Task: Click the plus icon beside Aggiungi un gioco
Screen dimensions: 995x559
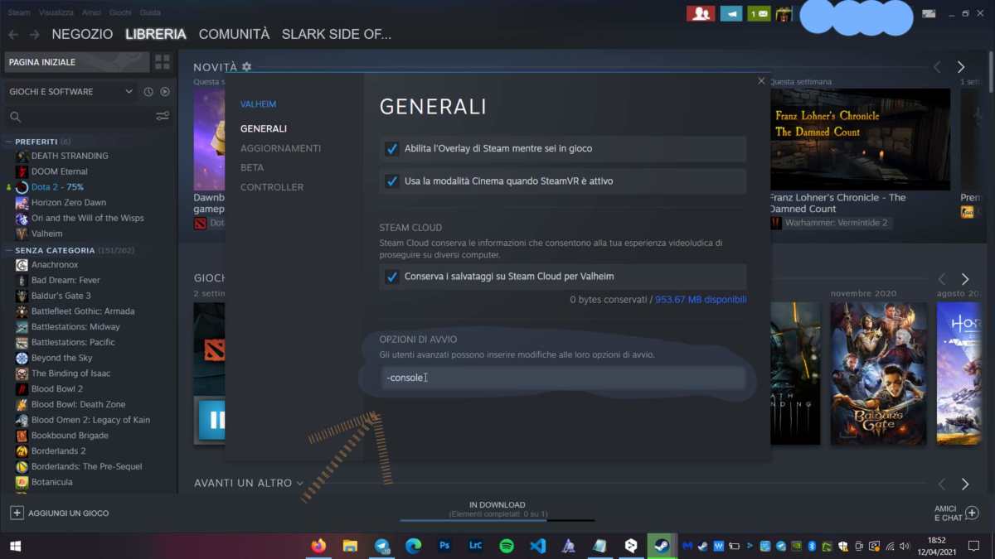Action: click(17, 513)
